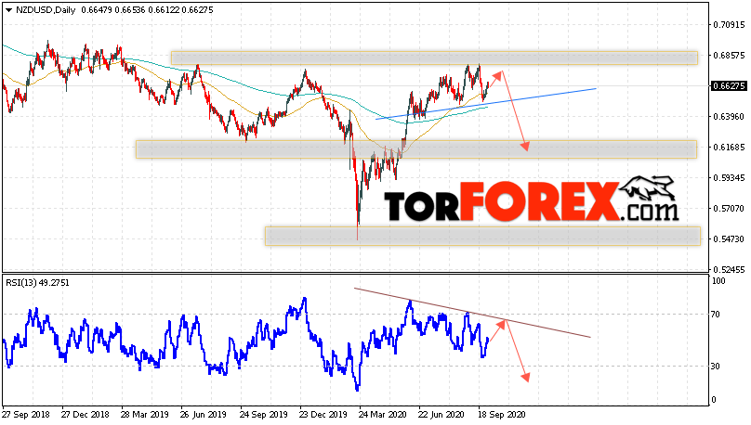
Task: Click the 18 Sep 2020 date label
Action: click(x=502, y=415)
